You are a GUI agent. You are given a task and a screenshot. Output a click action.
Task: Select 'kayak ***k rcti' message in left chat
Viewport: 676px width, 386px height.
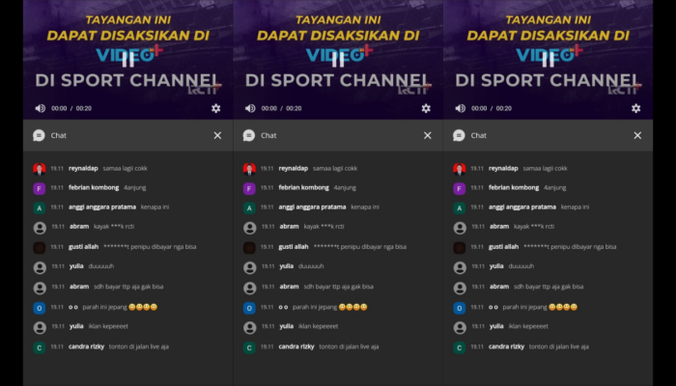point(114,226)
